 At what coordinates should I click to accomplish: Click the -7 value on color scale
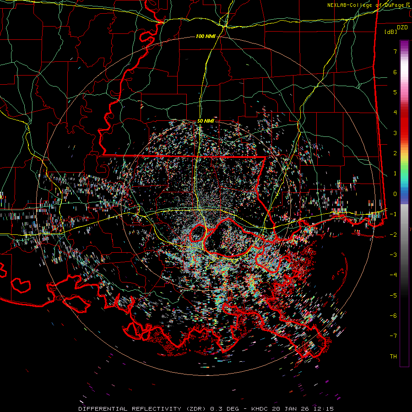393,336
